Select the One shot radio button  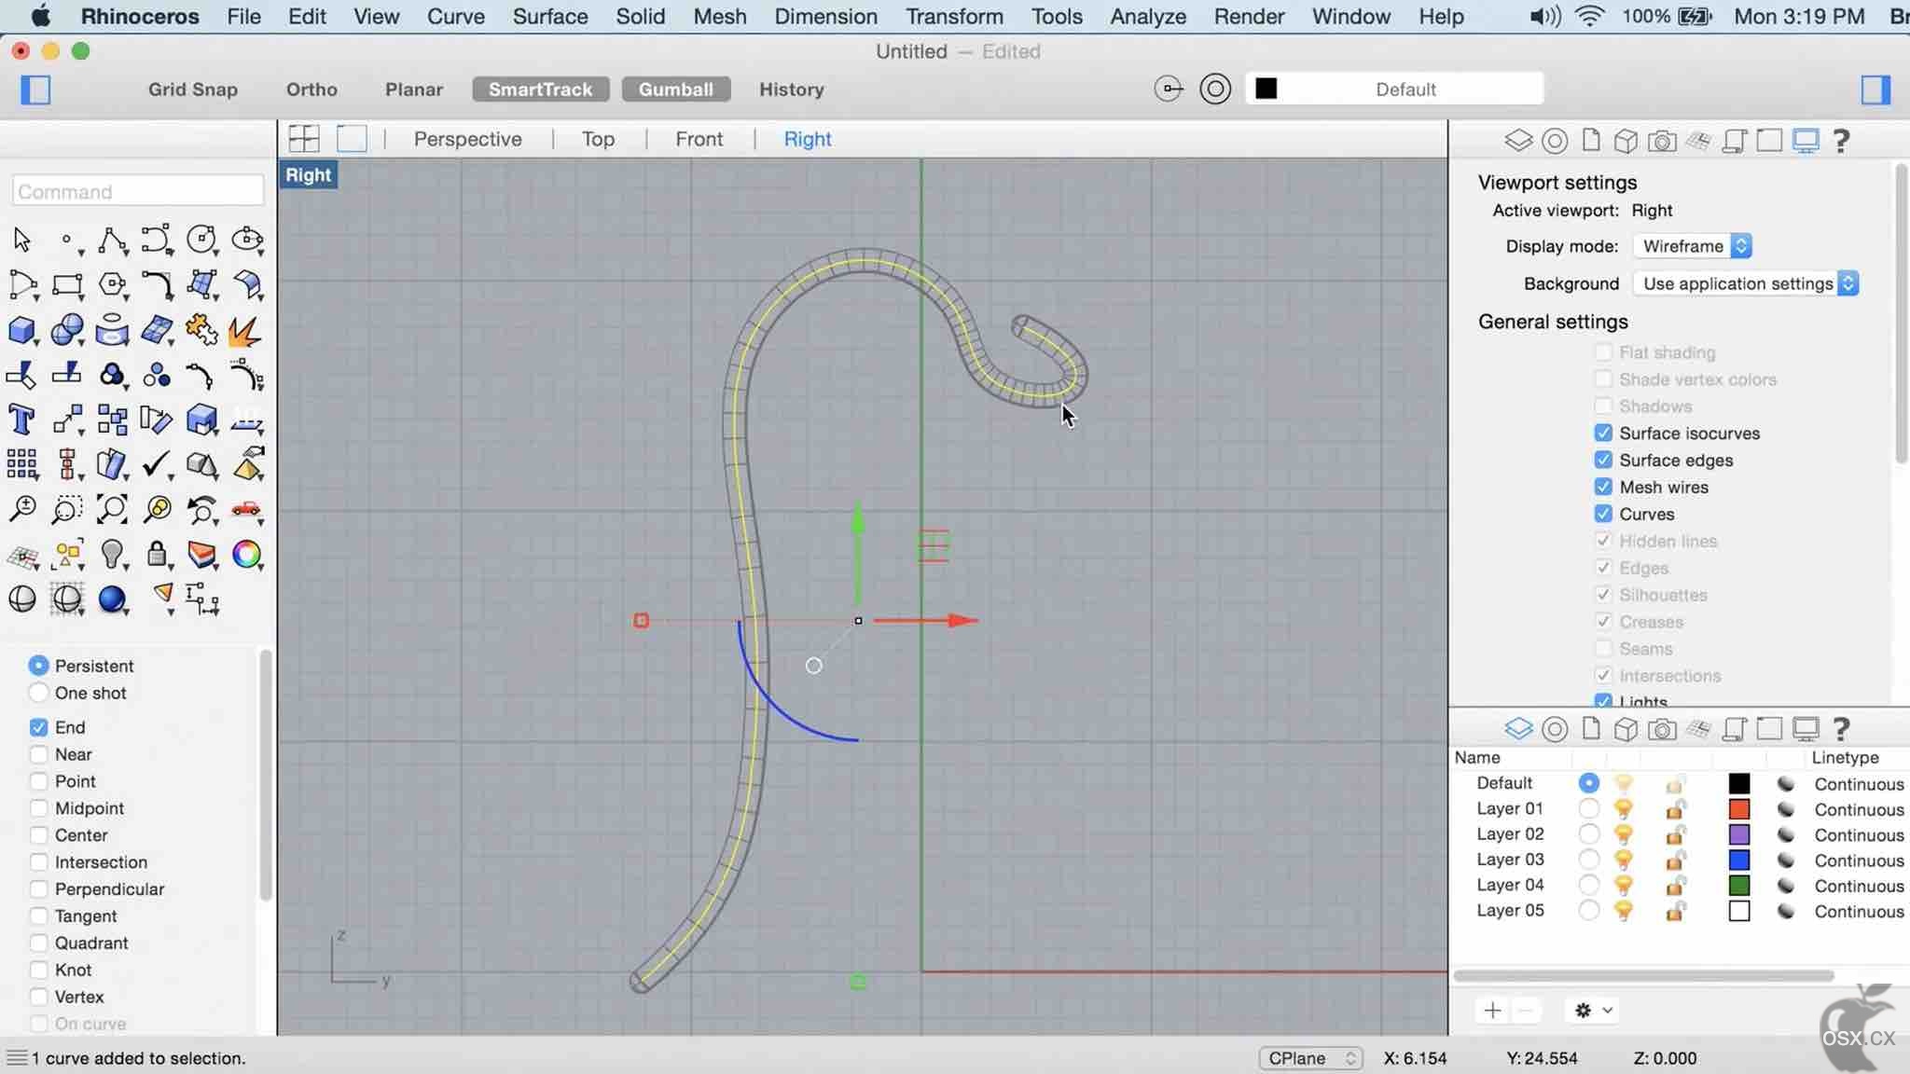[x=38, y=693]
